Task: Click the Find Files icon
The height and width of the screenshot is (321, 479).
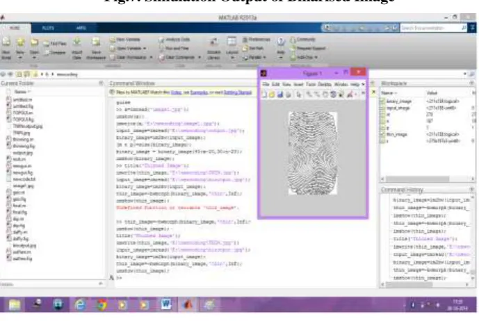Action: 46,44
